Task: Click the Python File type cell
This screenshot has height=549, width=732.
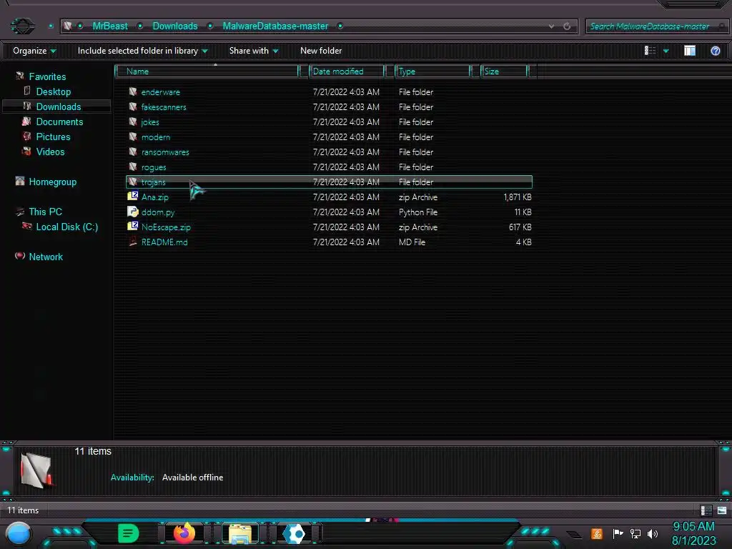Action: [417, 212]
